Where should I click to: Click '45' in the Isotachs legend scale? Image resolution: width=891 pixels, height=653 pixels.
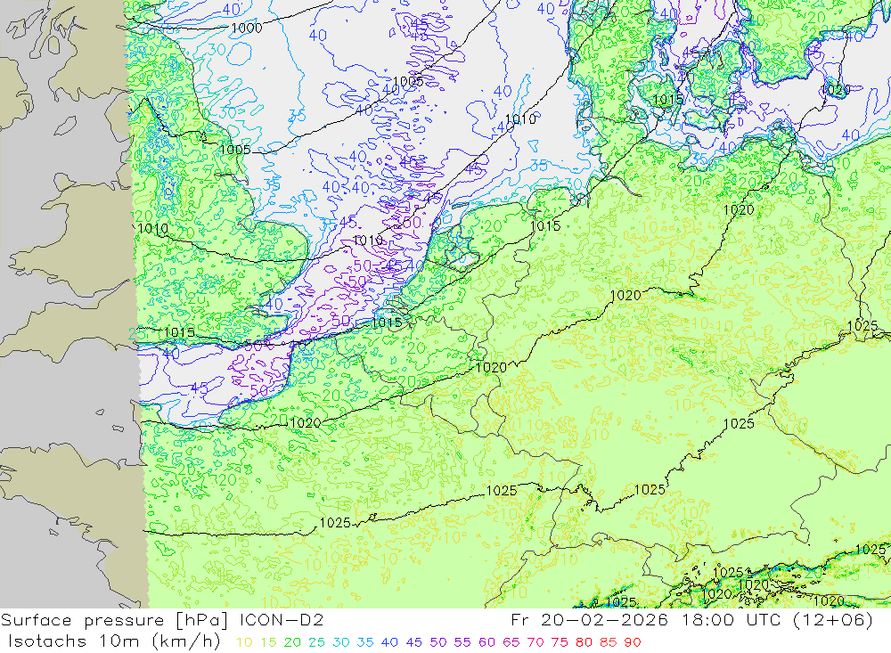[x=413, y=642]
